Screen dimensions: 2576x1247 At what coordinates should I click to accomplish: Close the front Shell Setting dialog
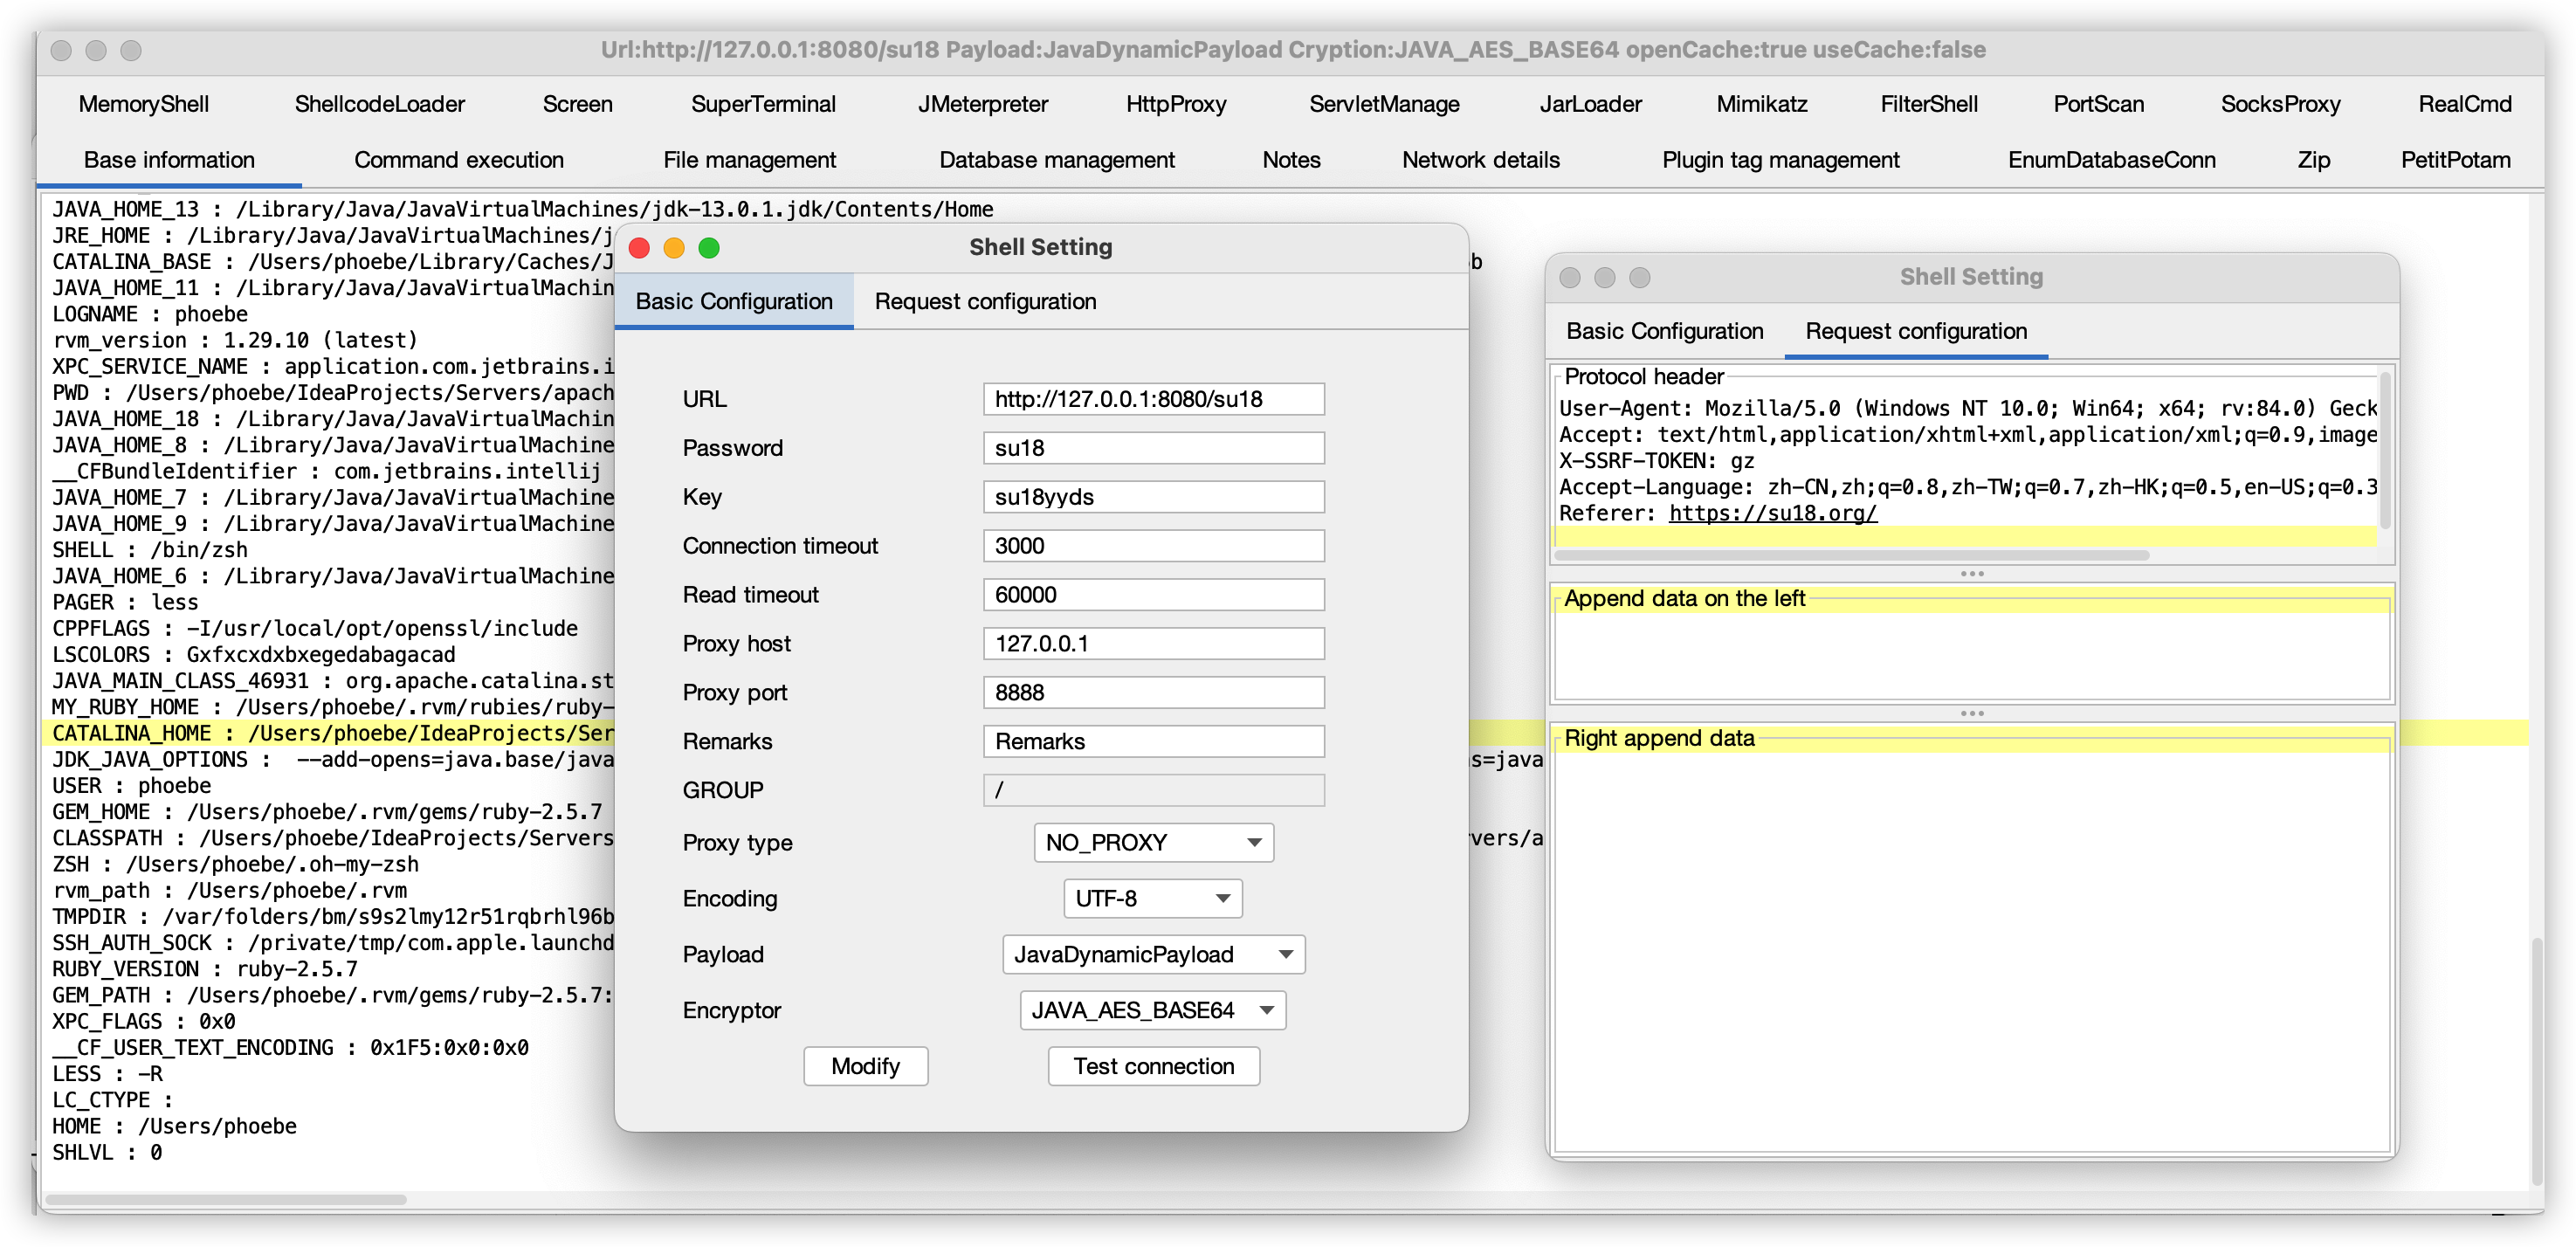point(639,248)
